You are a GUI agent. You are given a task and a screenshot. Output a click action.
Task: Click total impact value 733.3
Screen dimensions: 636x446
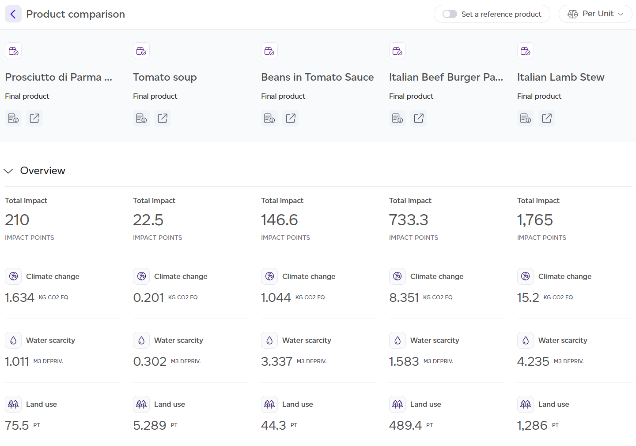409,220
